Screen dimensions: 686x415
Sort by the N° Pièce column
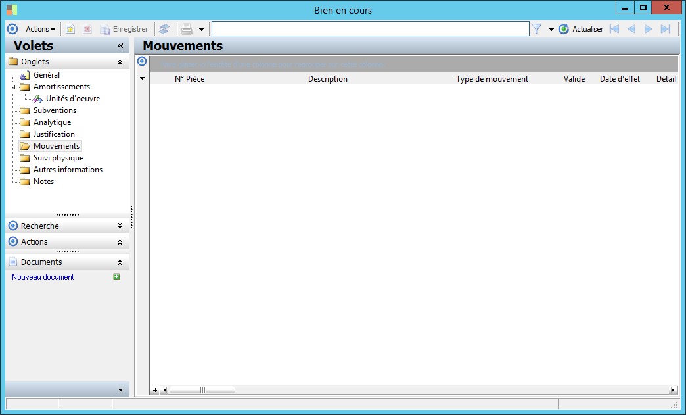coord(189,79)
